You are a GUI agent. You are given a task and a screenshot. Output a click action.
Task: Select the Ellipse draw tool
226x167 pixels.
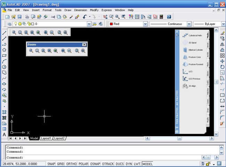click(4, 84)
